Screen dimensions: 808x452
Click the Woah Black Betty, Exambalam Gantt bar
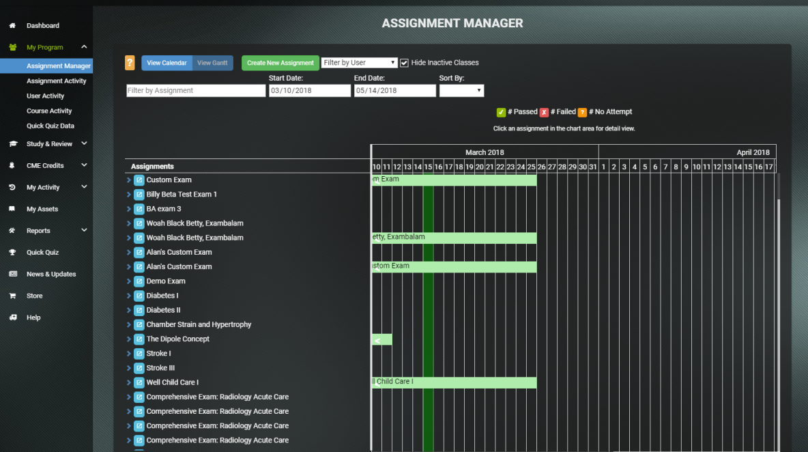point(454,238)
